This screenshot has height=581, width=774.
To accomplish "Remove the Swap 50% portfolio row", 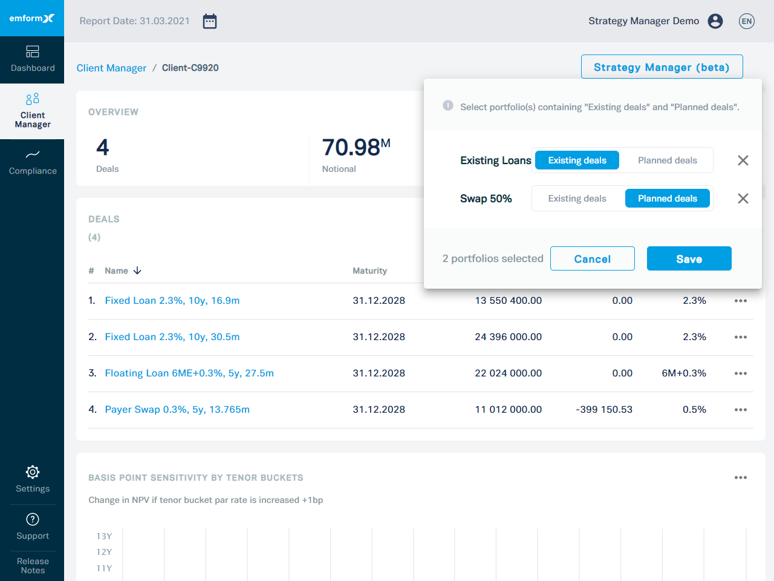I will [743, 198].
